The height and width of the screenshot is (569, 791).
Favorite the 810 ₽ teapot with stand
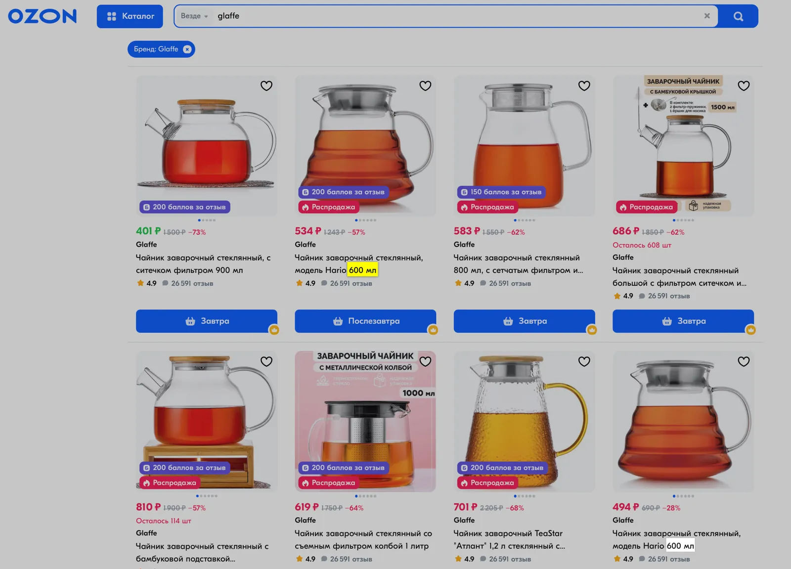tap(266, 361)
